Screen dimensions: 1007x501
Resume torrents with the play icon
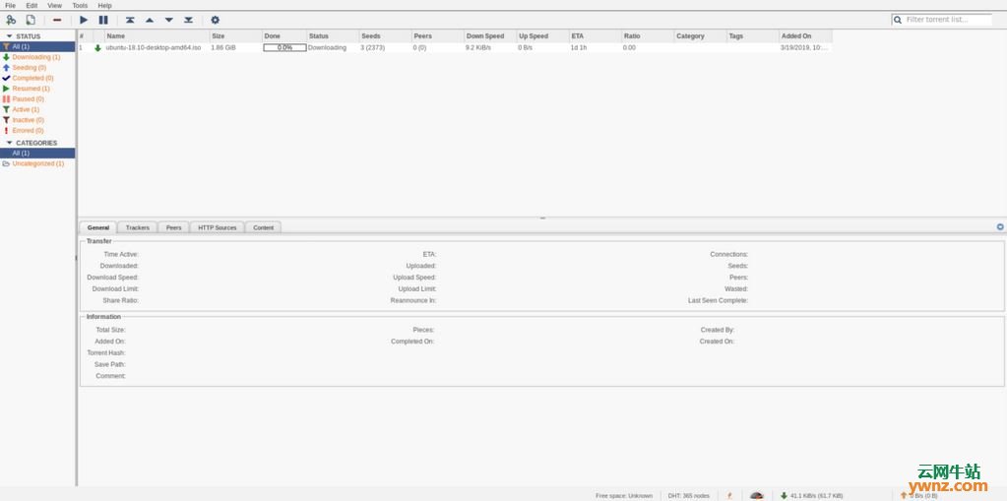pos(84,20)
